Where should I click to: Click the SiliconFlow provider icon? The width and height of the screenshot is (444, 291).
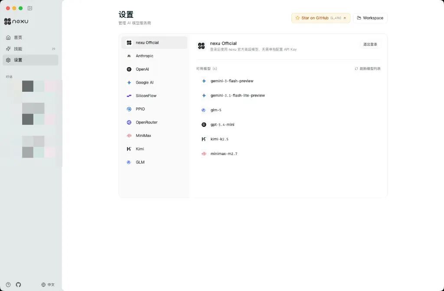click(129, 96)
